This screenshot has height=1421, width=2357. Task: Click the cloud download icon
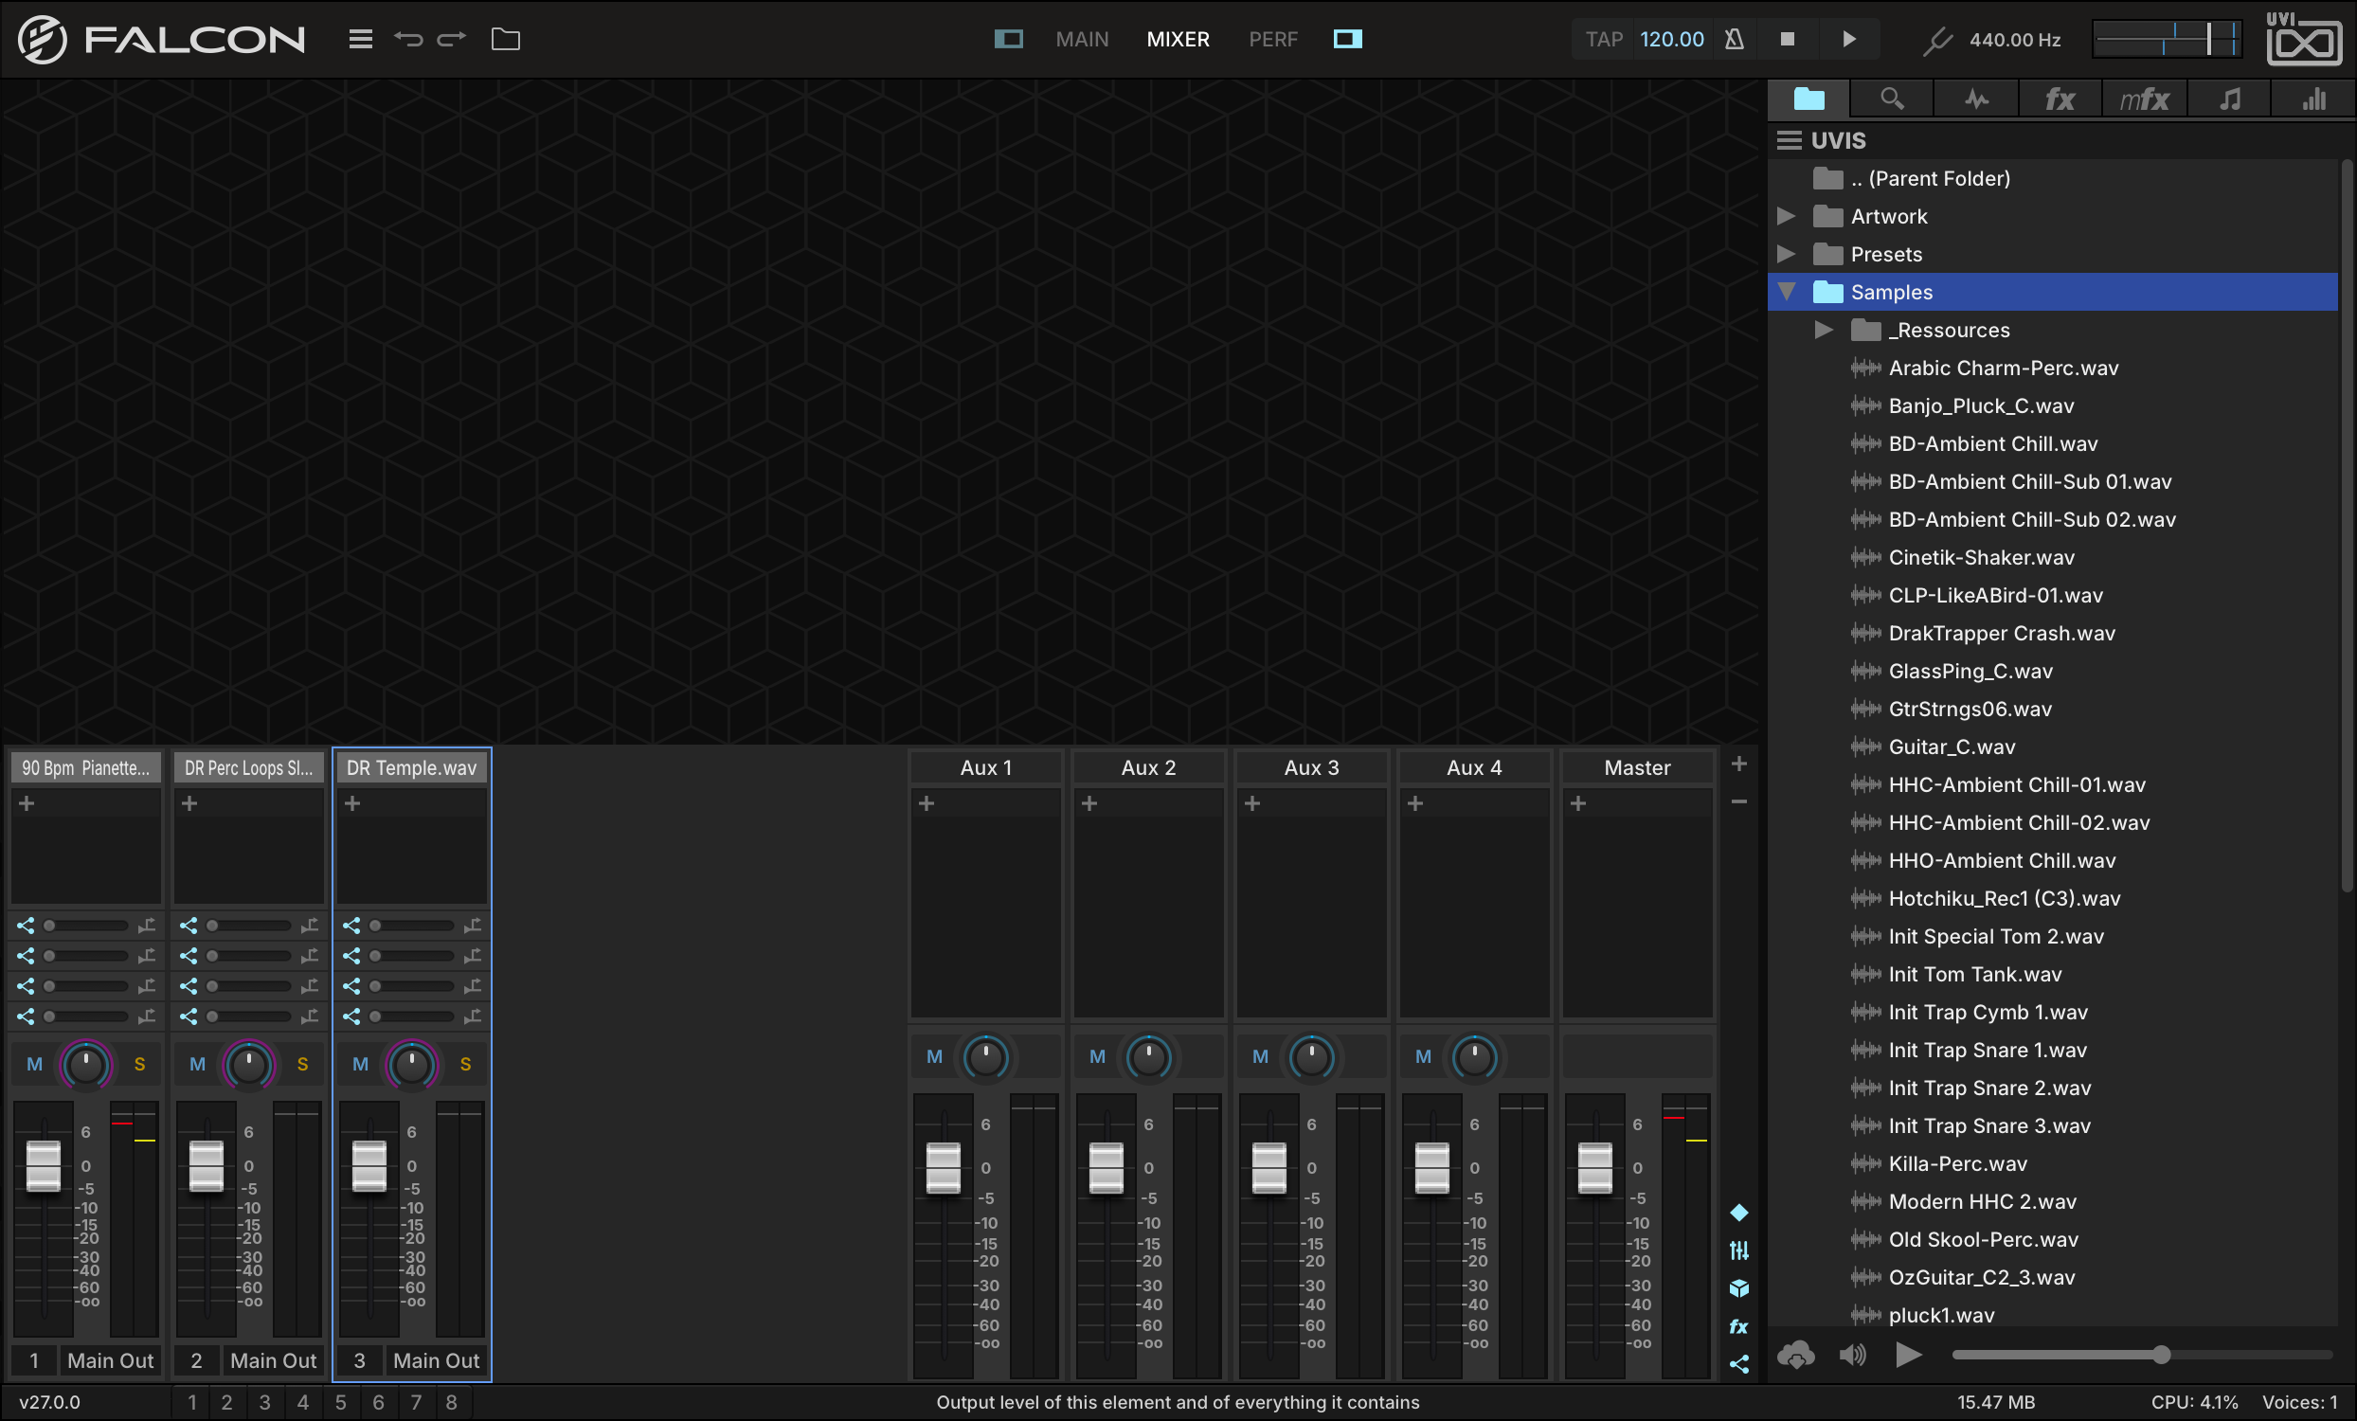1795,1355
